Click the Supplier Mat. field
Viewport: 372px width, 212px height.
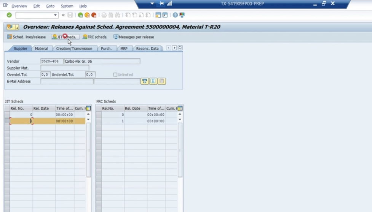(65, 68)
